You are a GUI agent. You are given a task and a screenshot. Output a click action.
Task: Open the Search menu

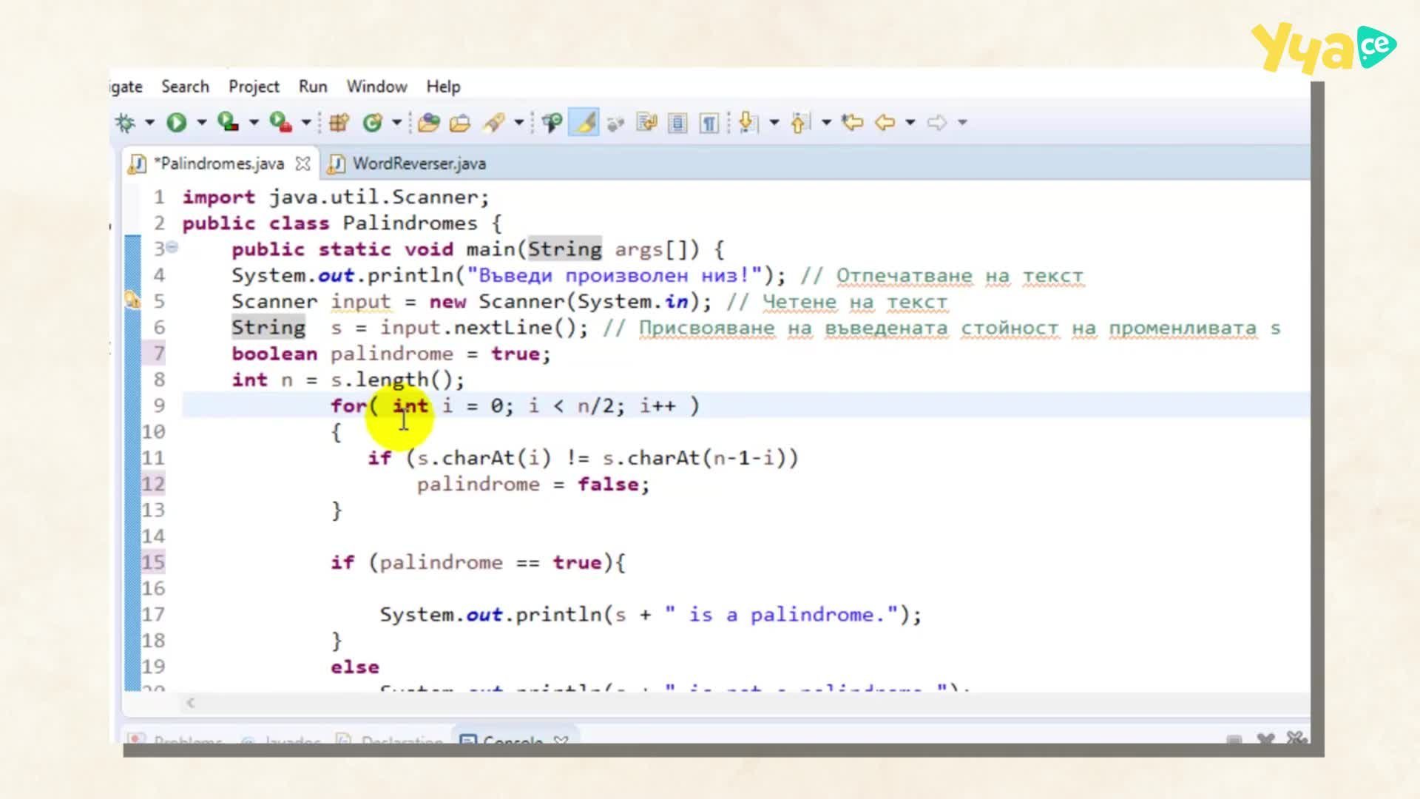click(185, 87)
